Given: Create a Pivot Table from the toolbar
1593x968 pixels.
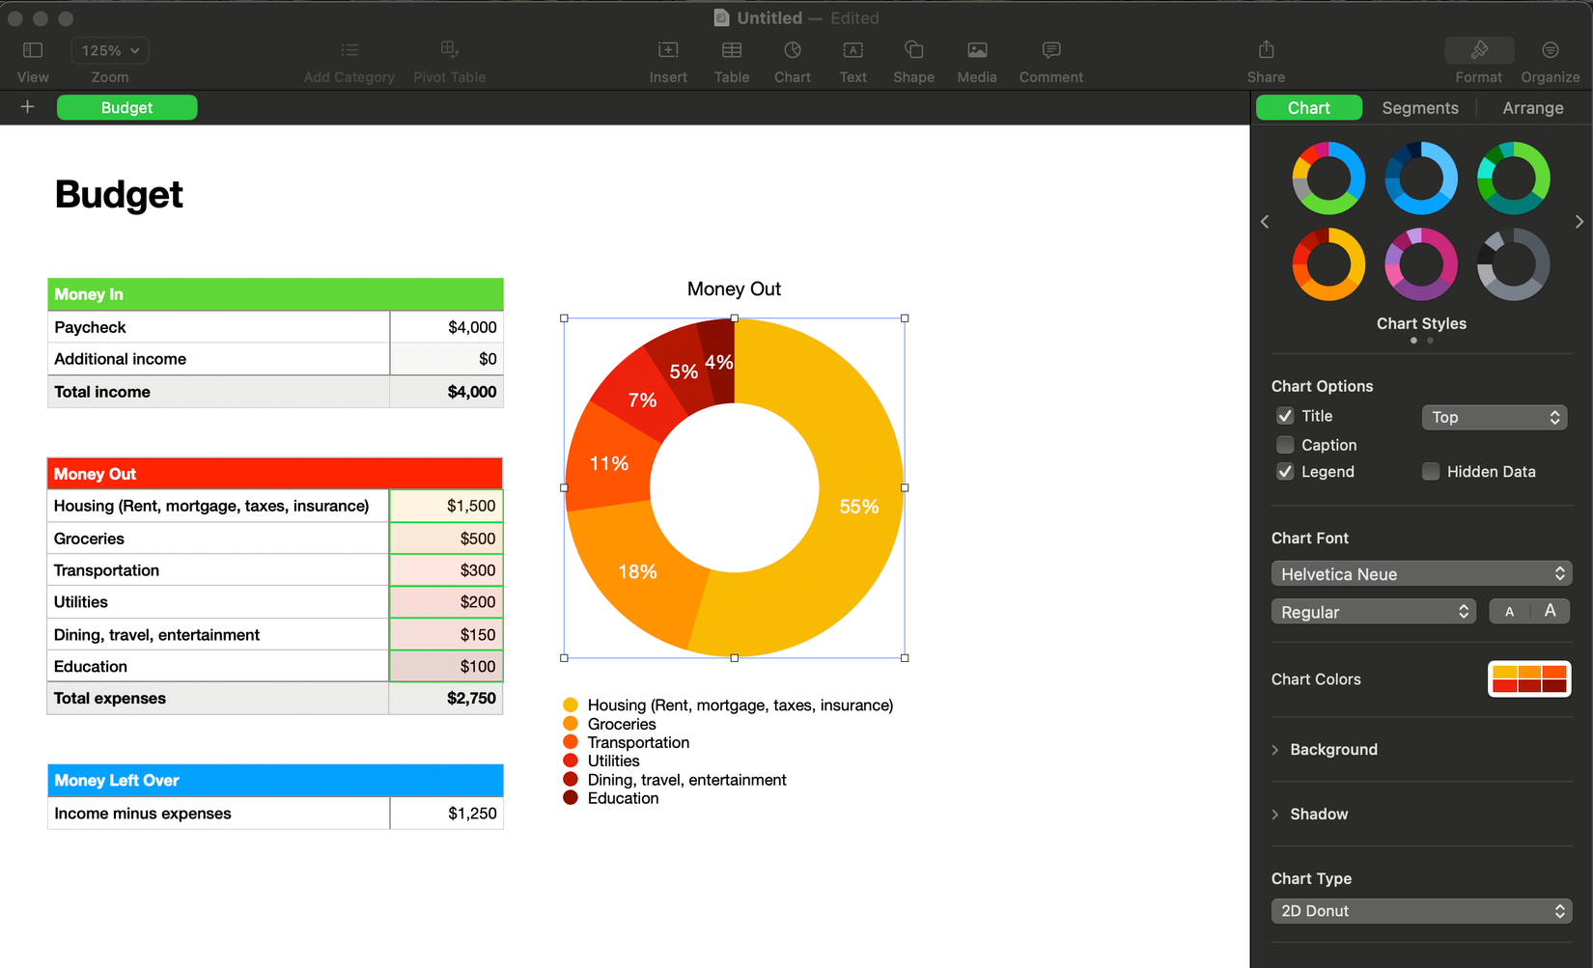Looking at the screenshot, I should click(x=449, y=50).
